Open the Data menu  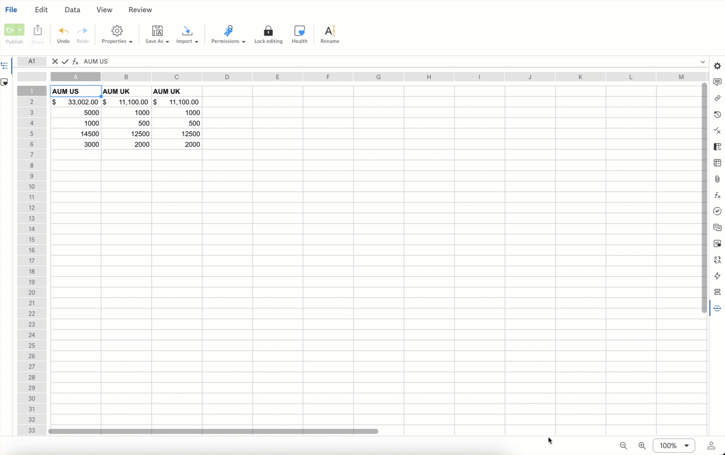72,10
